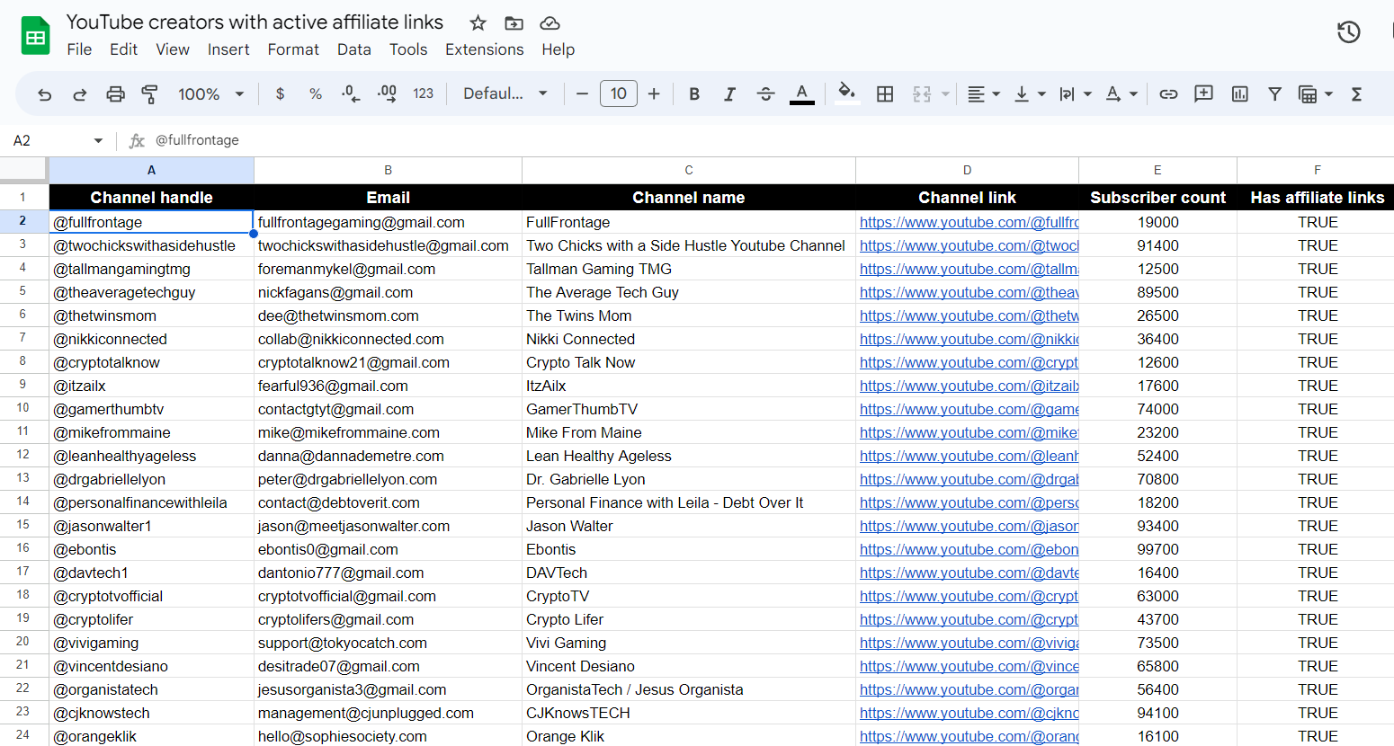
Task: Open name box dropdown arrow
Action: tap(98, 140)
